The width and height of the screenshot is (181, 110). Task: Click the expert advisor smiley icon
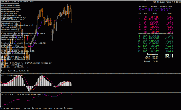[x=180, y=2]
